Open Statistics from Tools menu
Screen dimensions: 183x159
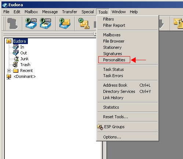coord(128,107)
